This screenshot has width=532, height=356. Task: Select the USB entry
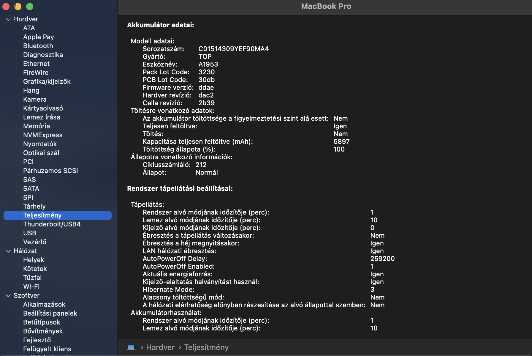click(30, 233)
